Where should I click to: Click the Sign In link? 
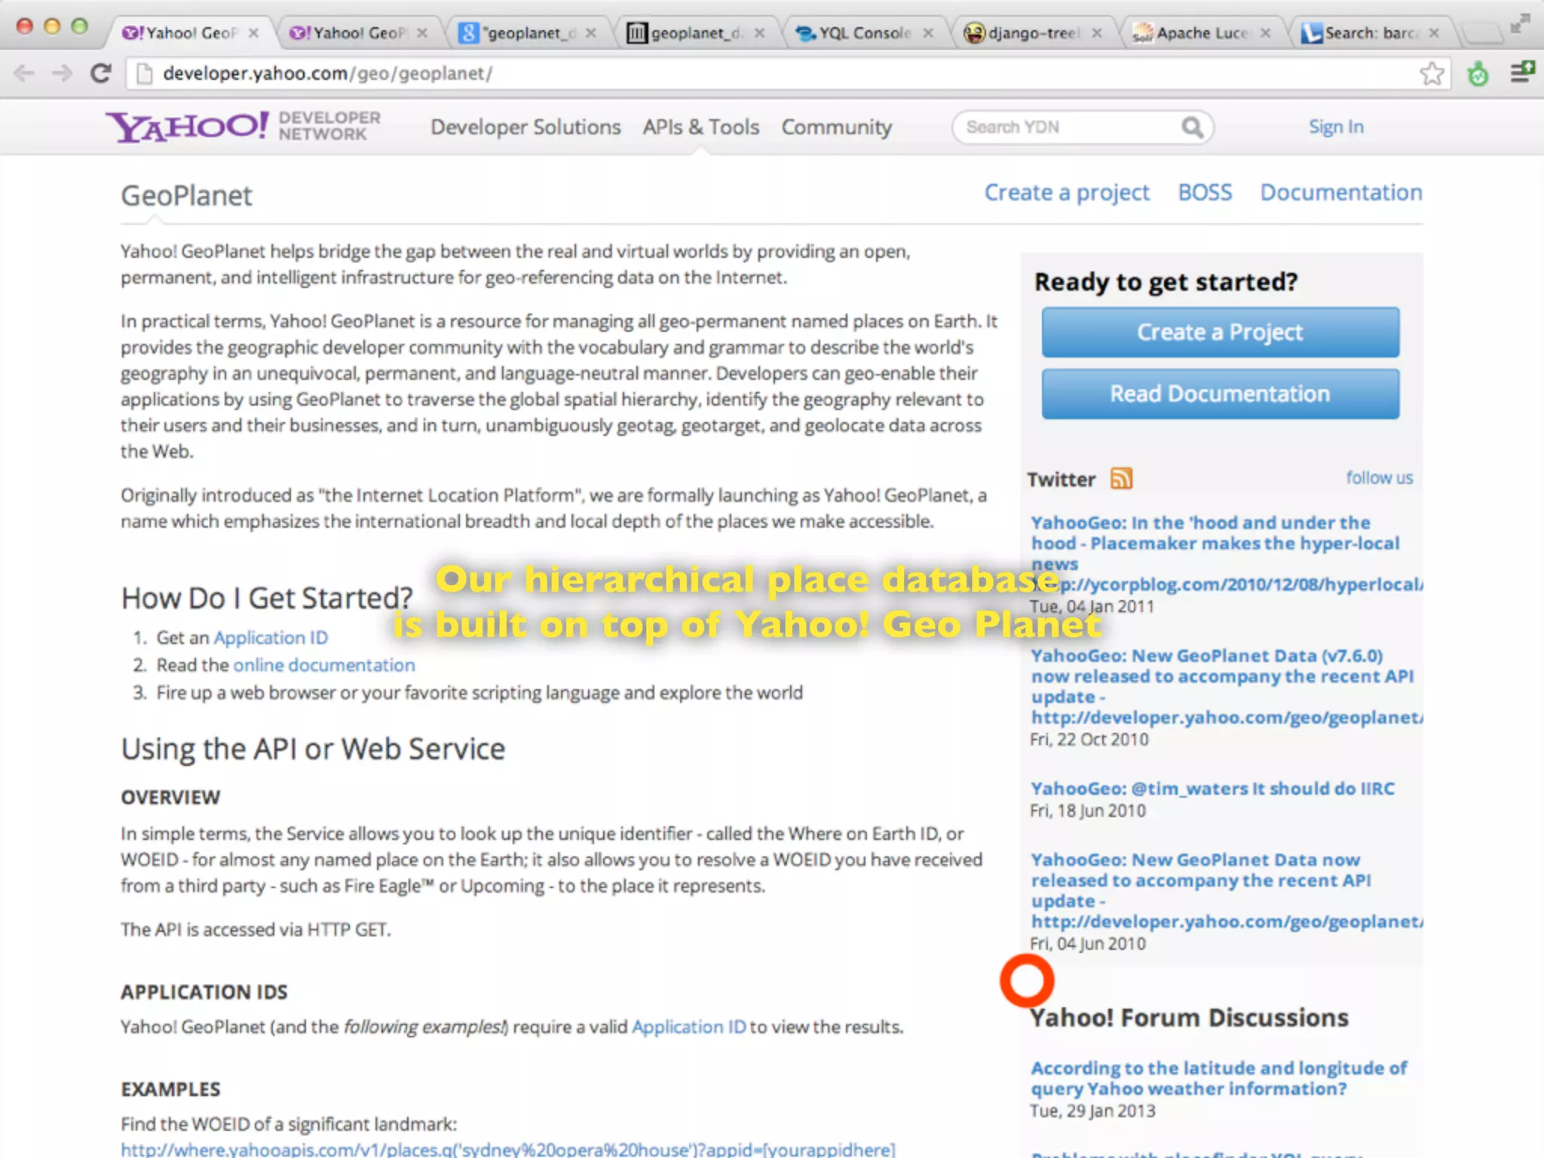(1336, 127)
